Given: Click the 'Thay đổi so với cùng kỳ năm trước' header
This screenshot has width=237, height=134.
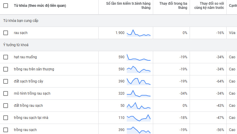Looking at the screenshot, I should point(209,6).
